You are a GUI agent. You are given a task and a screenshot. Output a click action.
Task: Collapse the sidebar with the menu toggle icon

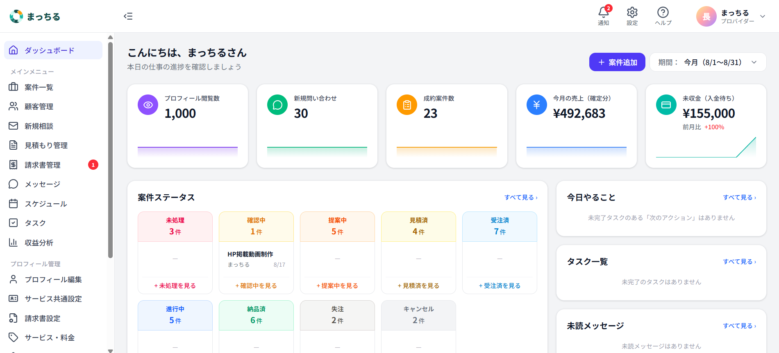point(128,16)
